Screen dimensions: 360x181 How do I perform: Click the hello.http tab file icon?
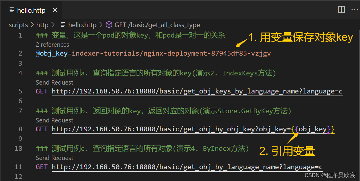(12, 10)
